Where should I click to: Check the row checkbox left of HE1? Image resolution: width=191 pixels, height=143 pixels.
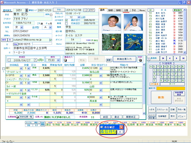tap(3, 69)
